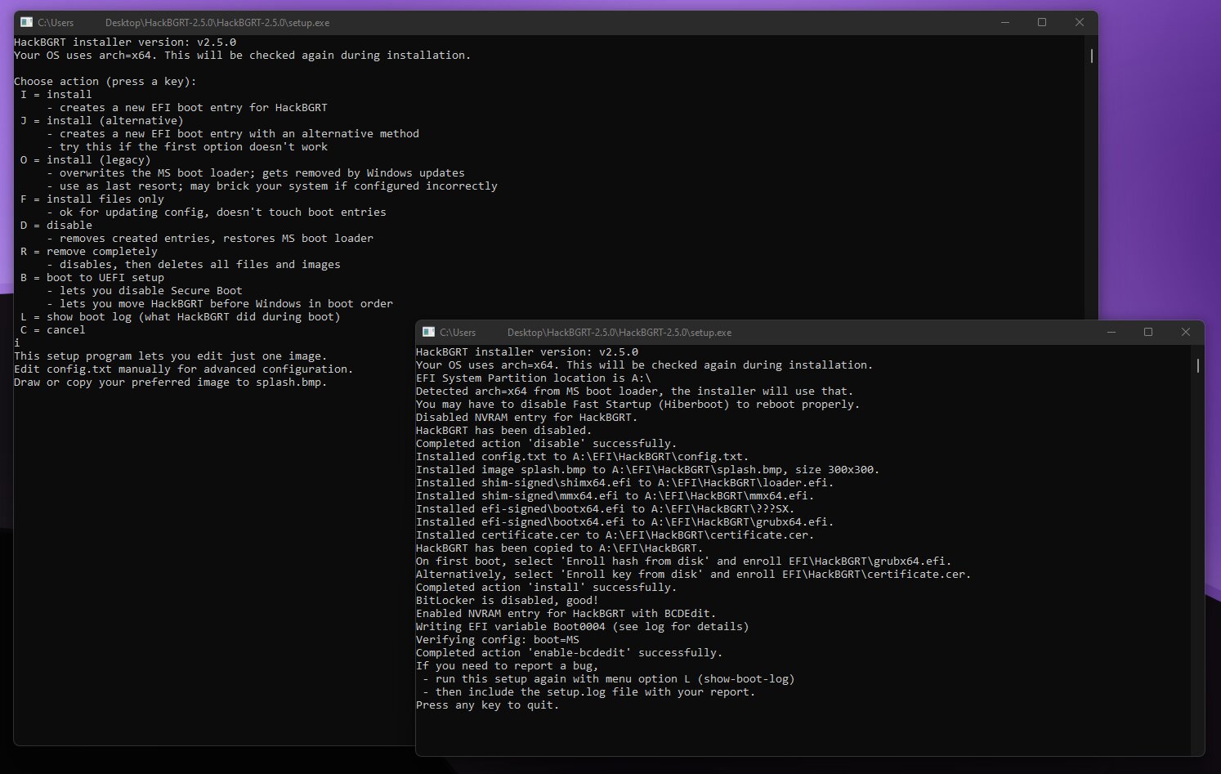Minimize the back HackBGRT setup window

(1005, 22)
